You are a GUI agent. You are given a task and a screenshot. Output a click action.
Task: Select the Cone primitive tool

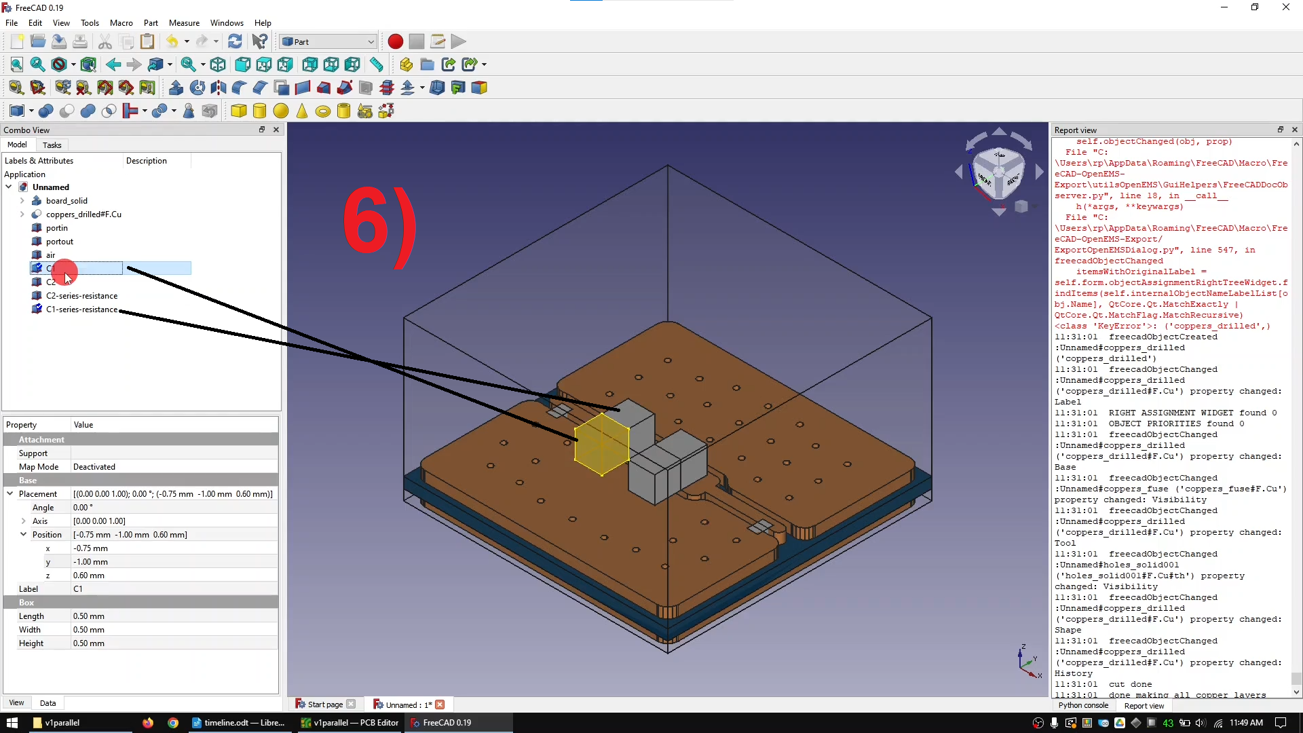tap(302, 111)
